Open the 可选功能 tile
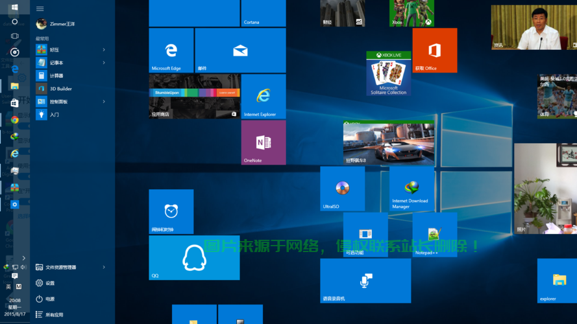Screen dimensions: 577x324 (366, 235)
